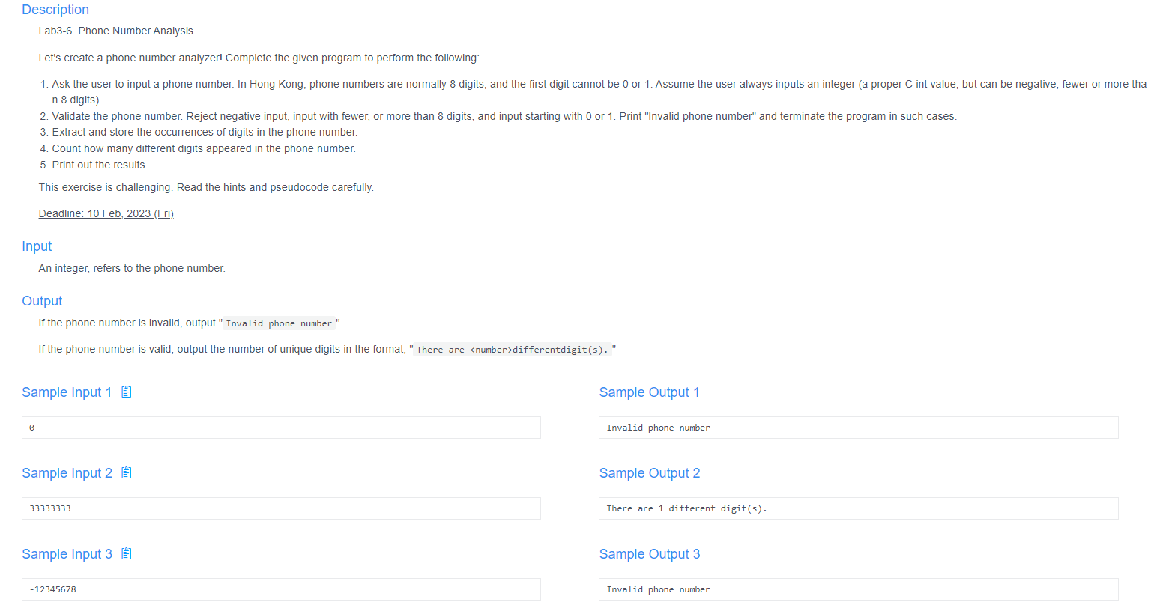Select the There are 1 different digit(s) output

857,508
